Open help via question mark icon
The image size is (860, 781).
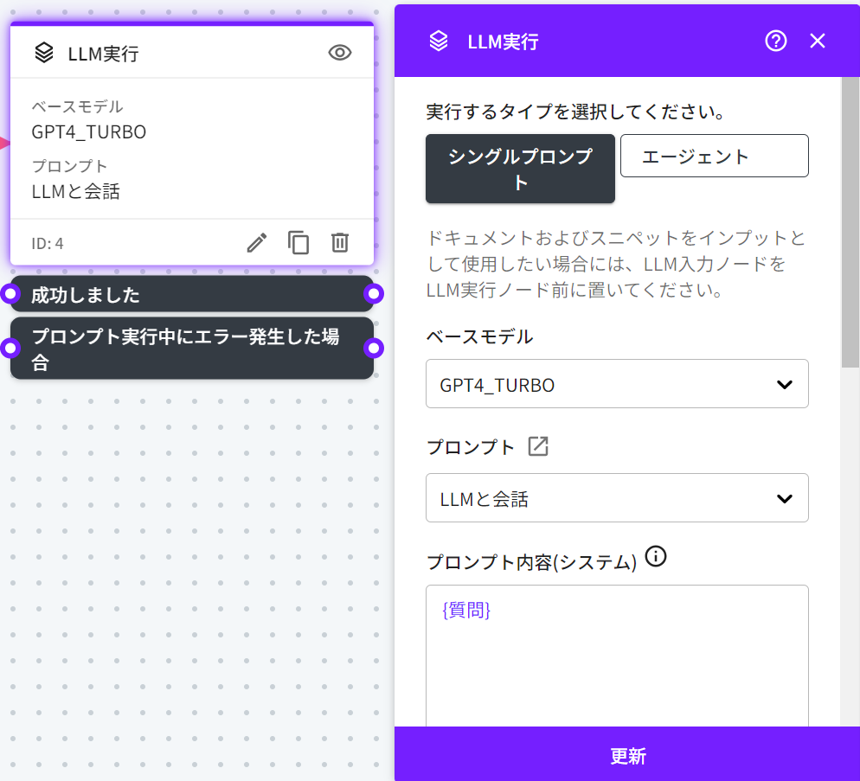tap(776, 41)
